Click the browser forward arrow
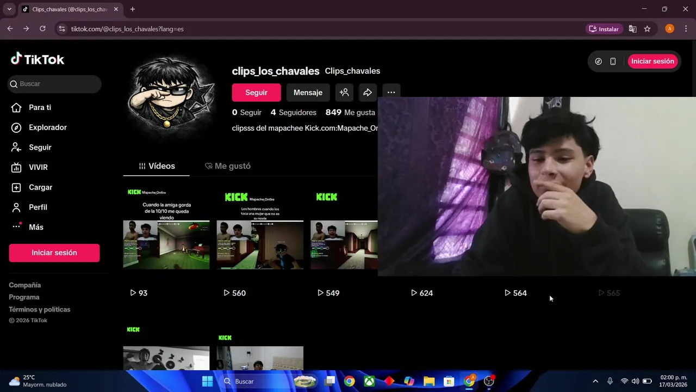The height and width of the screenshot is (392, 696). click(x=26, y=29)
